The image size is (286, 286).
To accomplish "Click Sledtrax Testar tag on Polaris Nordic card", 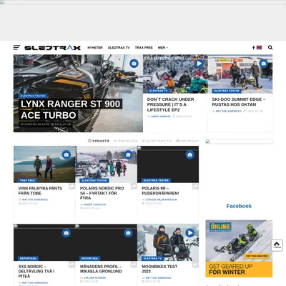I will tap(94, 180).
